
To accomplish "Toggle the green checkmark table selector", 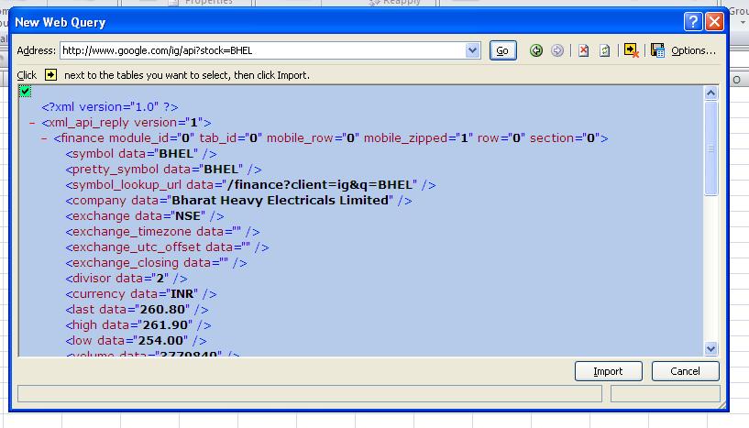I will tap(26, 92).
